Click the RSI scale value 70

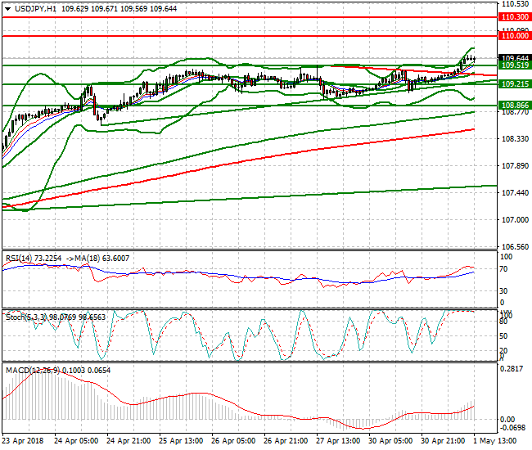coord(504,269)
